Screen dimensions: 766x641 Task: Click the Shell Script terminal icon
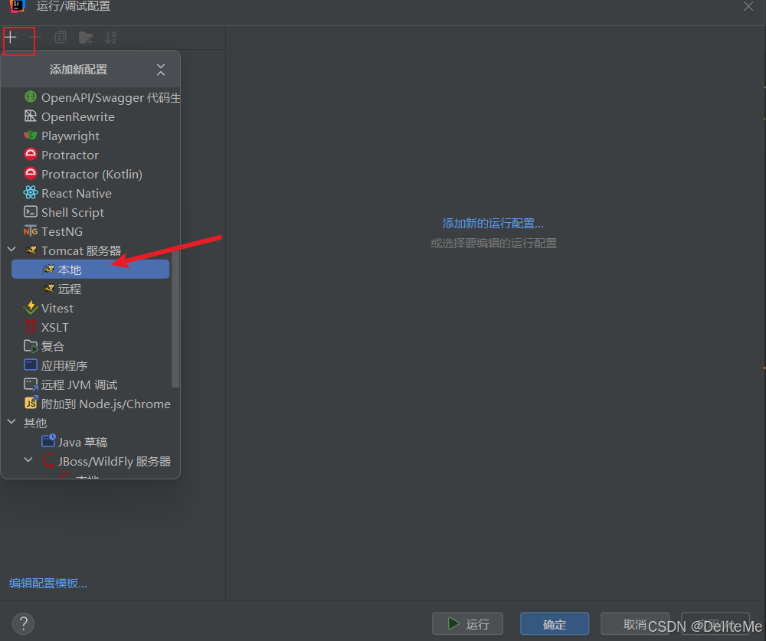31,211
